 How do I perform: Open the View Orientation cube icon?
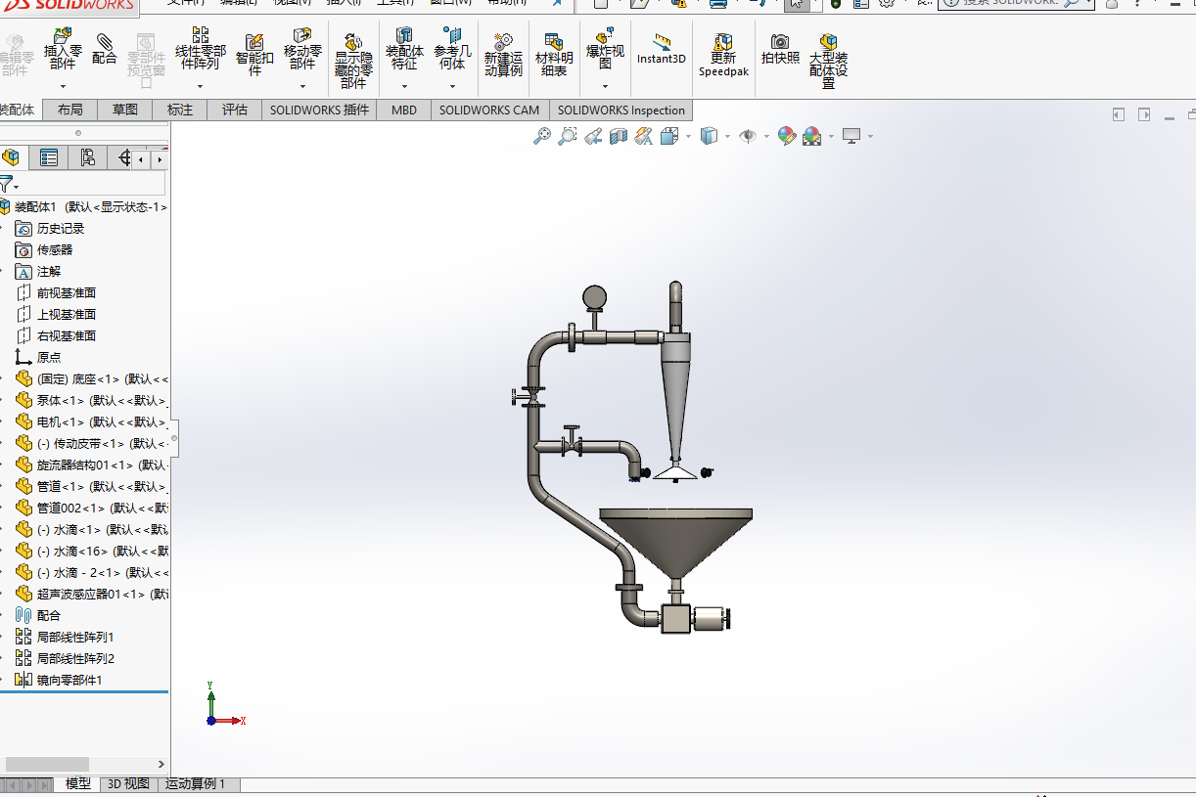coord(669,137)
